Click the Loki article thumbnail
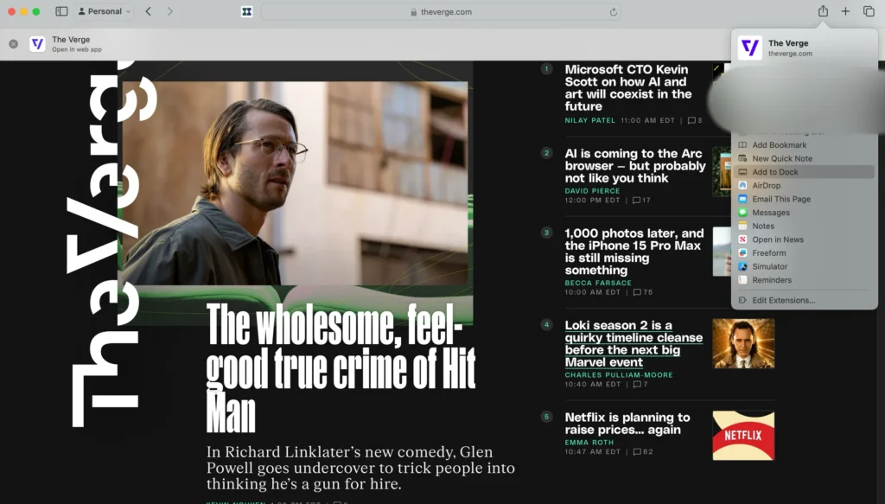The height and width of the screenshot is (504, 885). point(743,344)
